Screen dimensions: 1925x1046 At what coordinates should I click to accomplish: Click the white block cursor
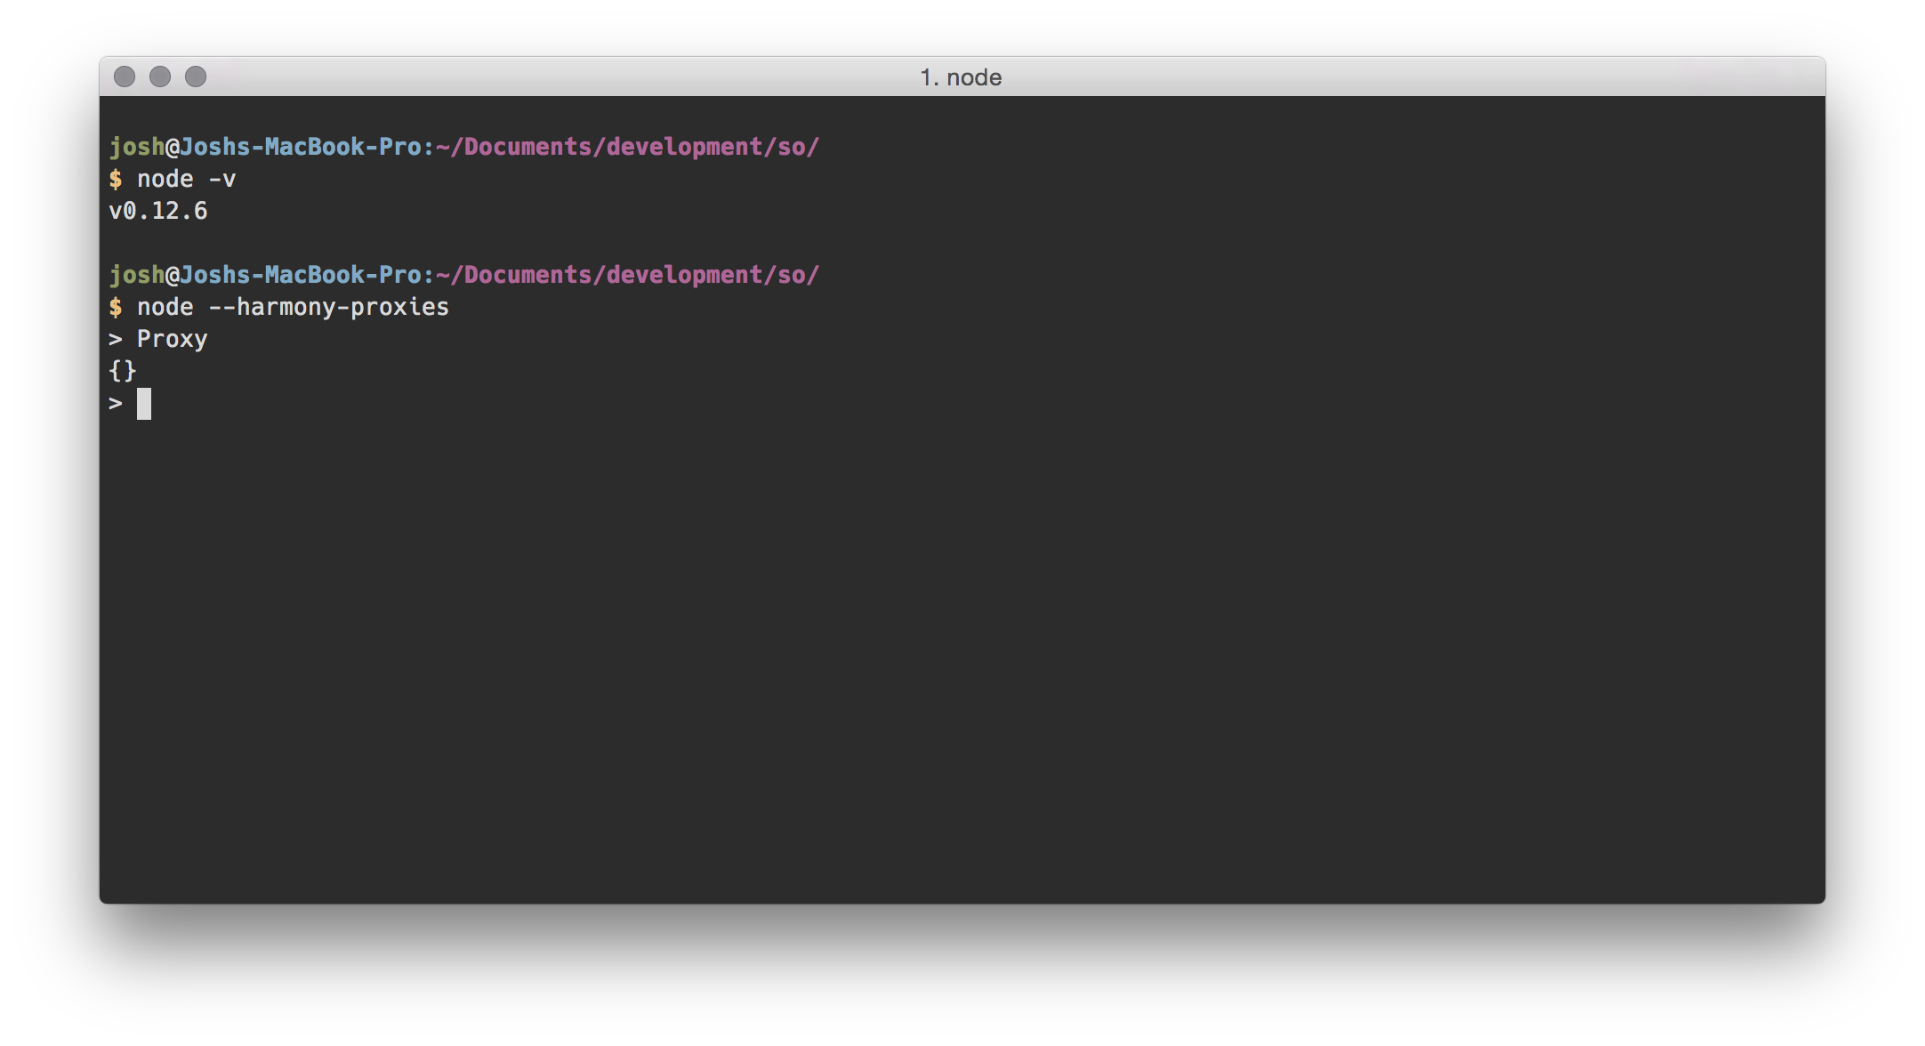pos(144,404)
